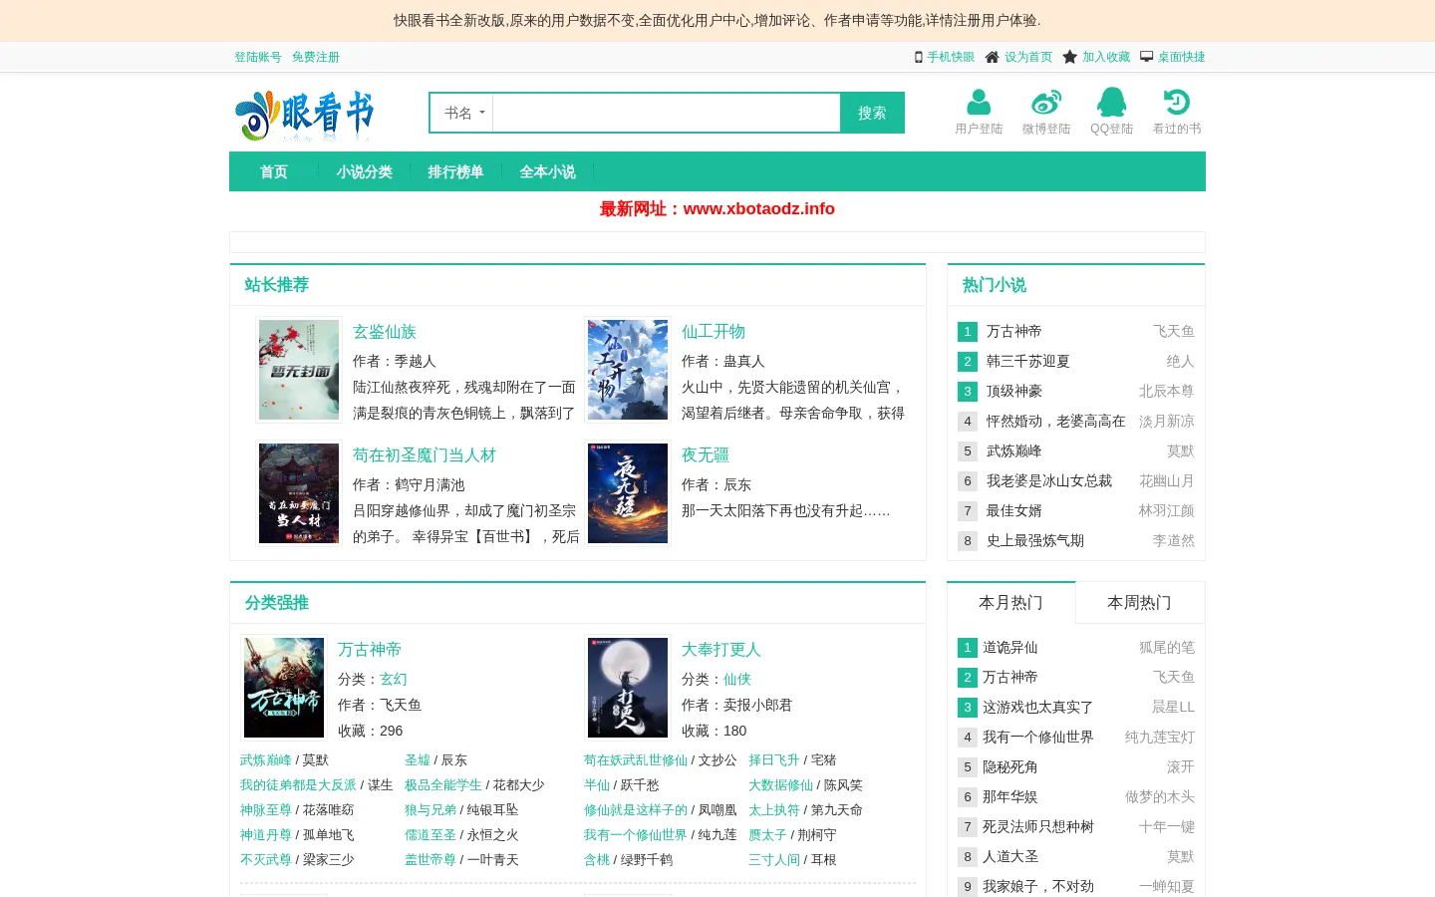Image resolution: width=1435 pixels, height=897 pixels.
Task: Open 隐秘死角 in monthly list
Action: pos(1010,766)
